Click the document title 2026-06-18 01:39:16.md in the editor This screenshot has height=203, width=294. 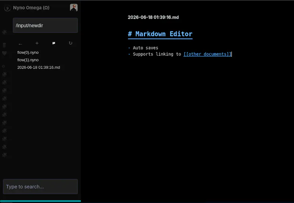[153, 17]
